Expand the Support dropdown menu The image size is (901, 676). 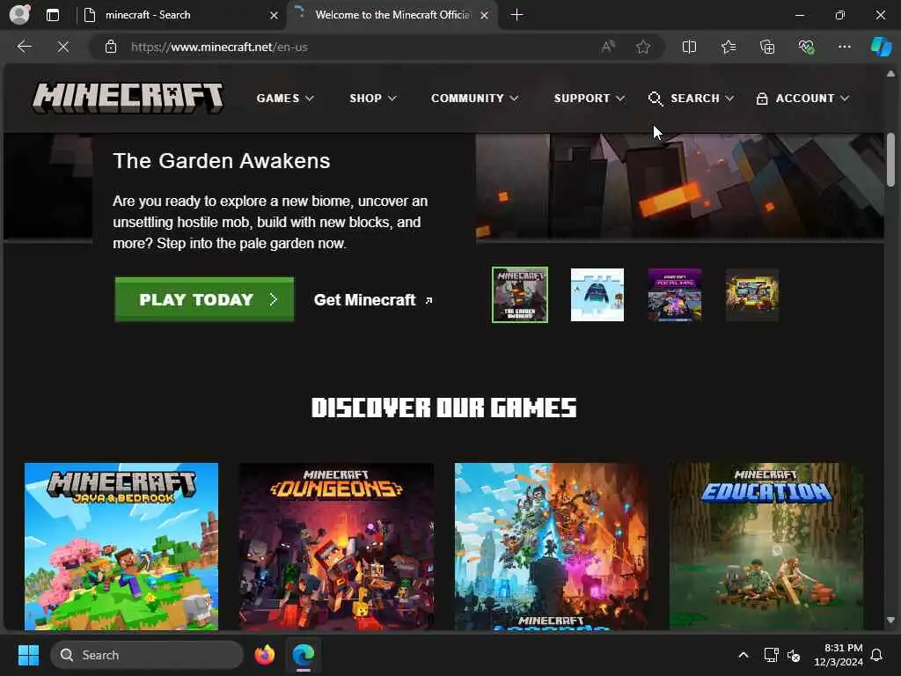point(589,99)
